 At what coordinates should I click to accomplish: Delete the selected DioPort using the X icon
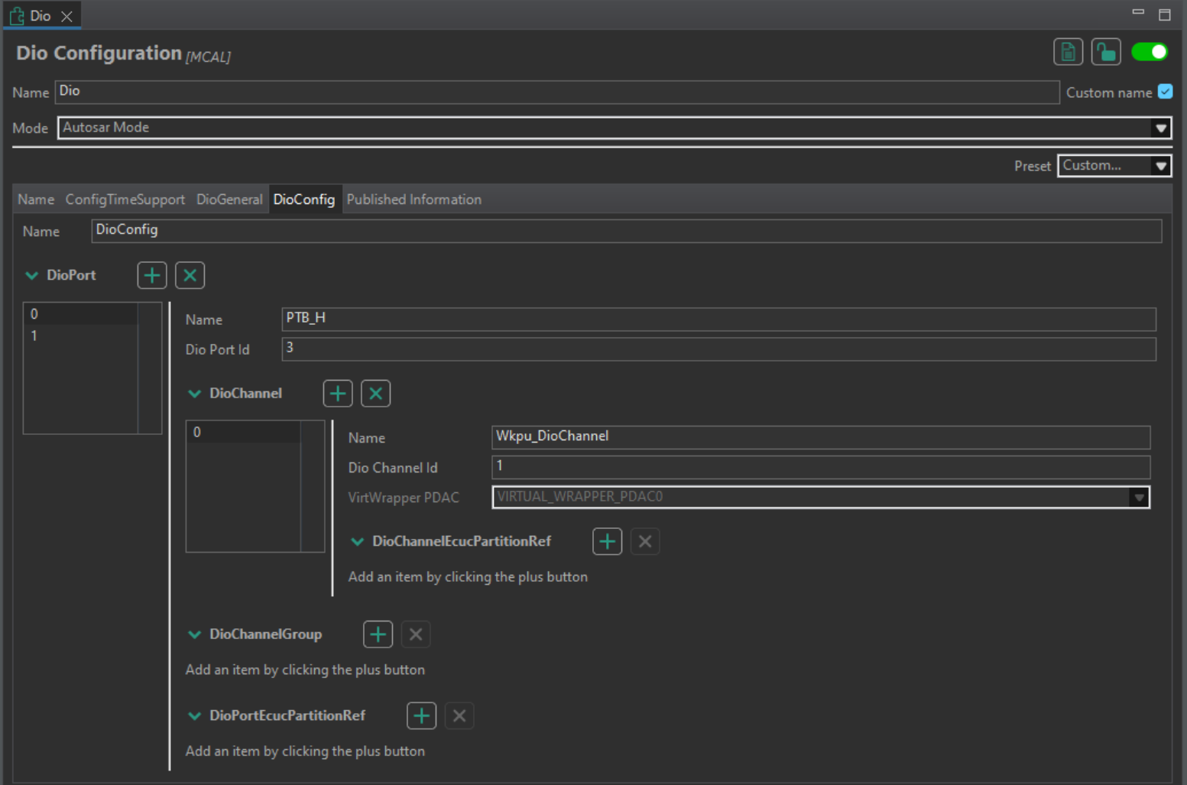190,275
